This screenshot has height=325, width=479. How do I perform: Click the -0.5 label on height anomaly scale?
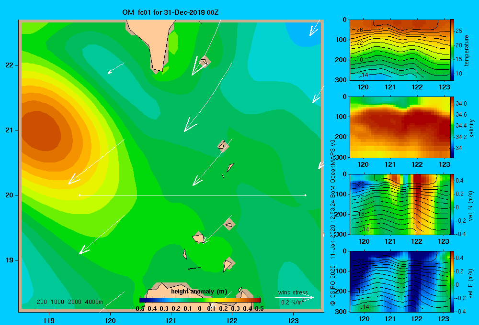tap(139, 309)
